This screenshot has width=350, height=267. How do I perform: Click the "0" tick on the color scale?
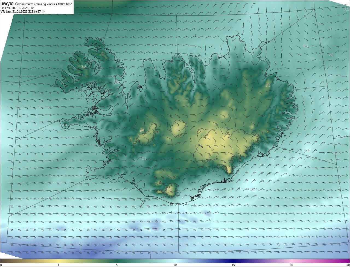pos(1,265)
